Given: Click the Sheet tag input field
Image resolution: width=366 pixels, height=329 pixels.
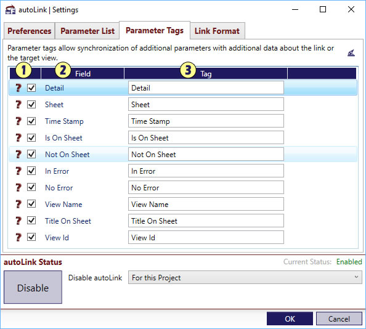Looking at the screenshot, I should [x=206, y=104].
